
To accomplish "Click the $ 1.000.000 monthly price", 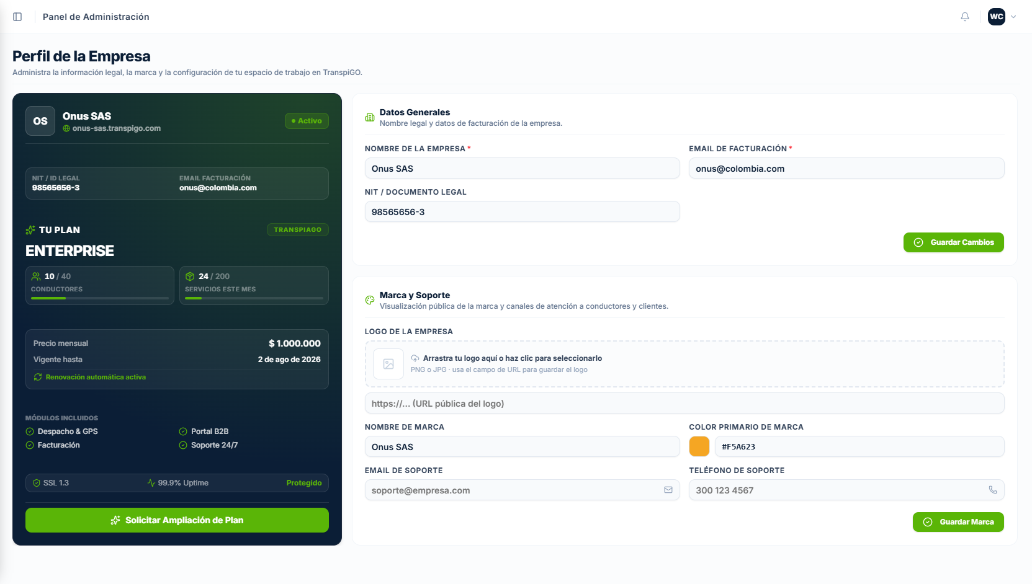I will point(295,343).
